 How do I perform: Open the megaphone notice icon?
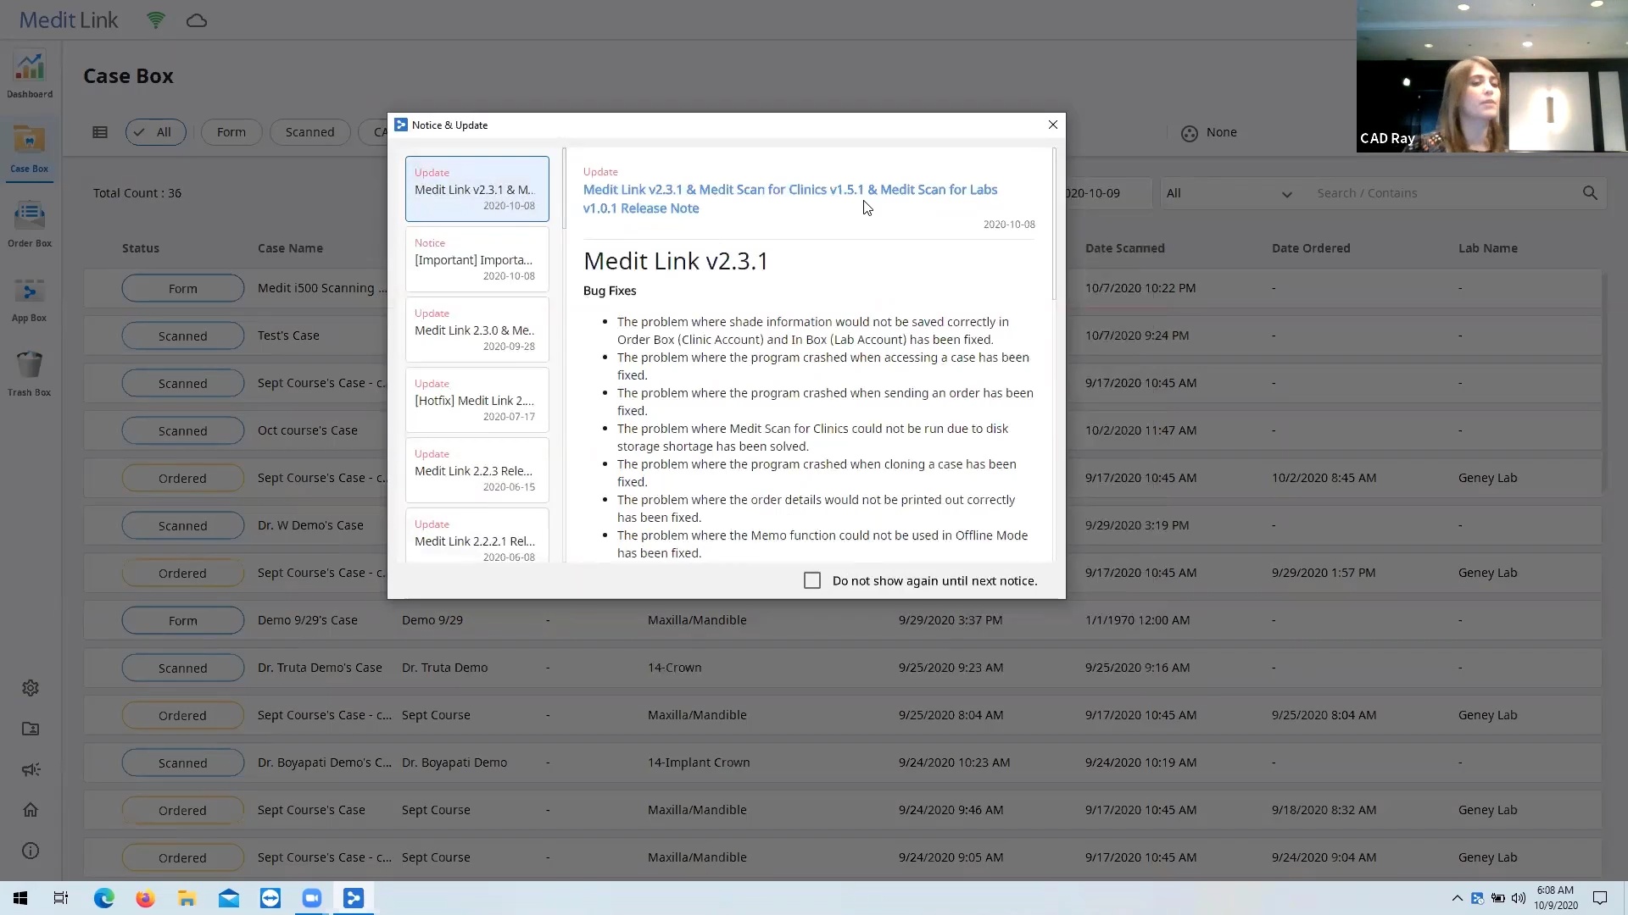(31, 769)
